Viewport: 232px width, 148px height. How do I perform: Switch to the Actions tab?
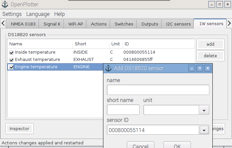(99, 24)
